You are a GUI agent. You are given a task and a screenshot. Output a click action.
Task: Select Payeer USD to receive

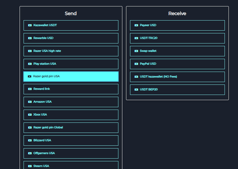tap(177, 25)
